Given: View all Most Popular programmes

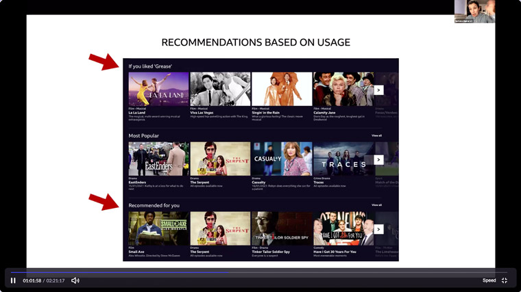Looking at the screenshot, I should tap(376, 135).
